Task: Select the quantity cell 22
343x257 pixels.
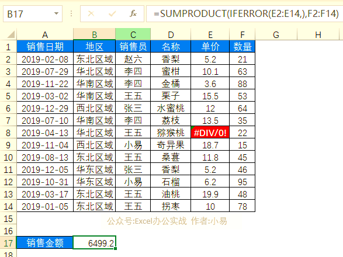Action: [x=242, y=132]
